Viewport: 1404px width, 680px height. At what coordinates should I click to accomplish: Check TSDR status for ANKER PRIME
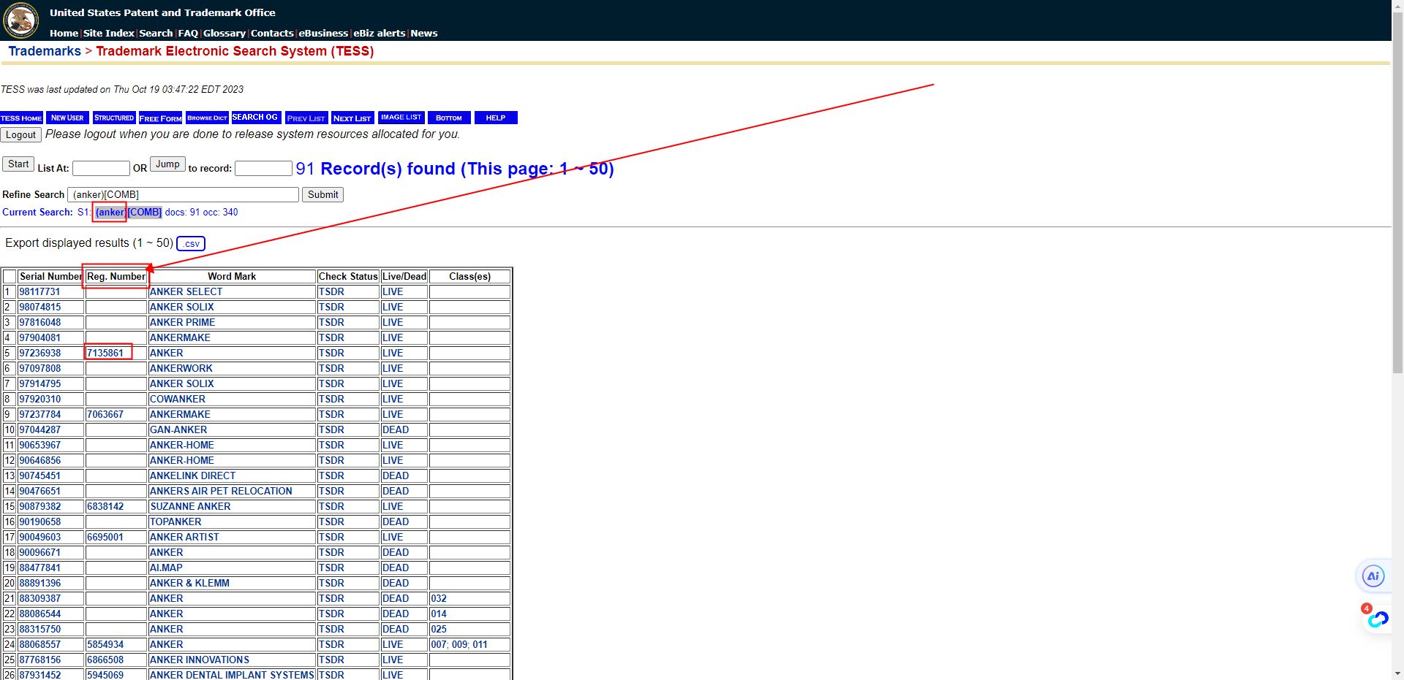pos(331,323)
